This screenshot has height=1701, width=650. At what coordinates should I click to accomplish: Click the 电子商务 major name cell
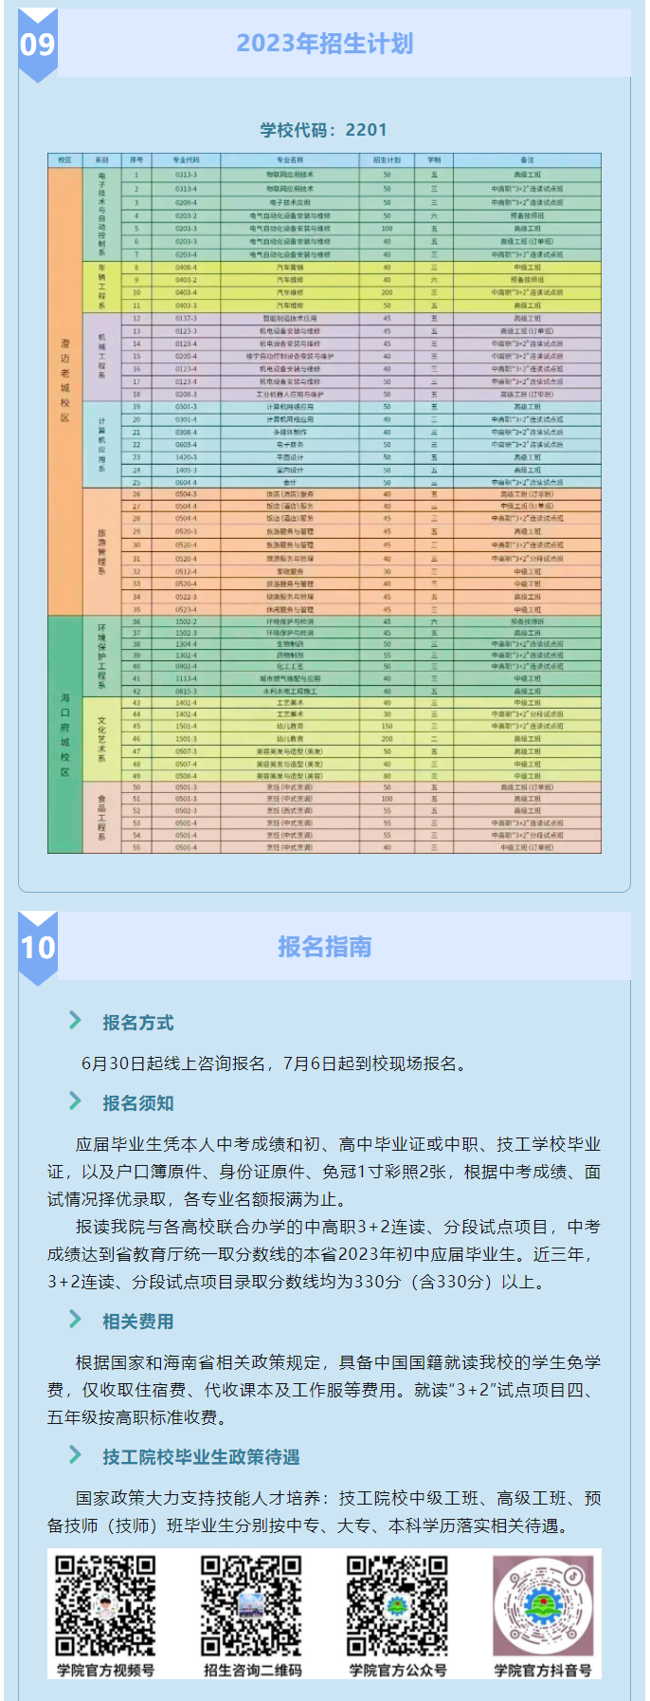tap(290, 444)
